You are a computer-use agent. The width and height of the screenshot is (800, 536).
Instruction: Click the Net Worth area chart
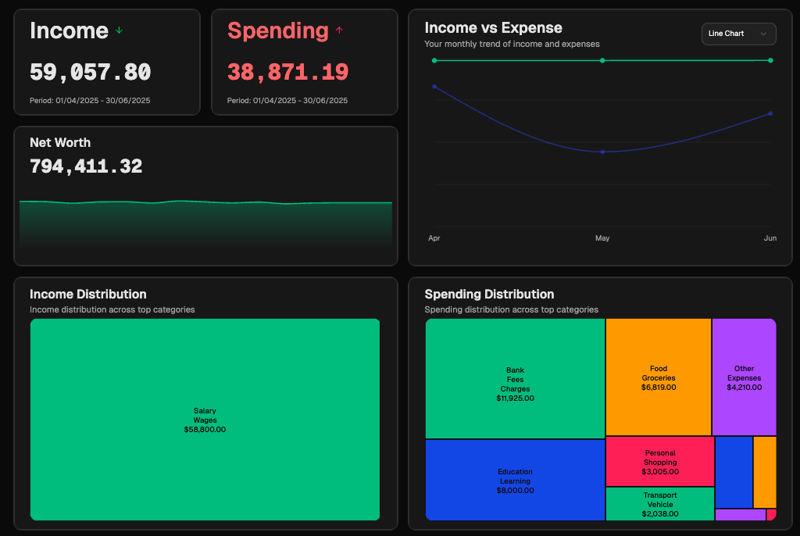click(x=205, y=223)
